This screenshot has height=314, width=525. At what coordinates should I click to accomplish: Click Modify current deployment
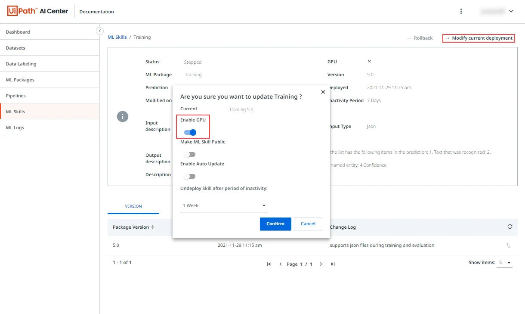coord(479,38)
